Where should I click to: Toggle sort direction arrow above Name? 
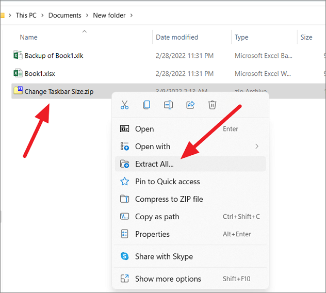(x=85, y=31)
